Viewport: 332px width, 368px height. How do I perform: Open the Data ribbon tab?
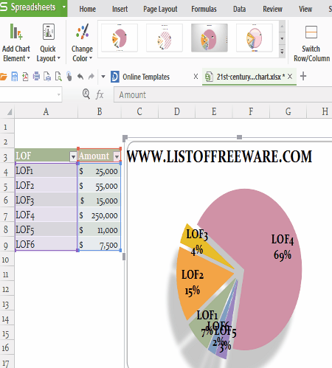pos(239,9)
